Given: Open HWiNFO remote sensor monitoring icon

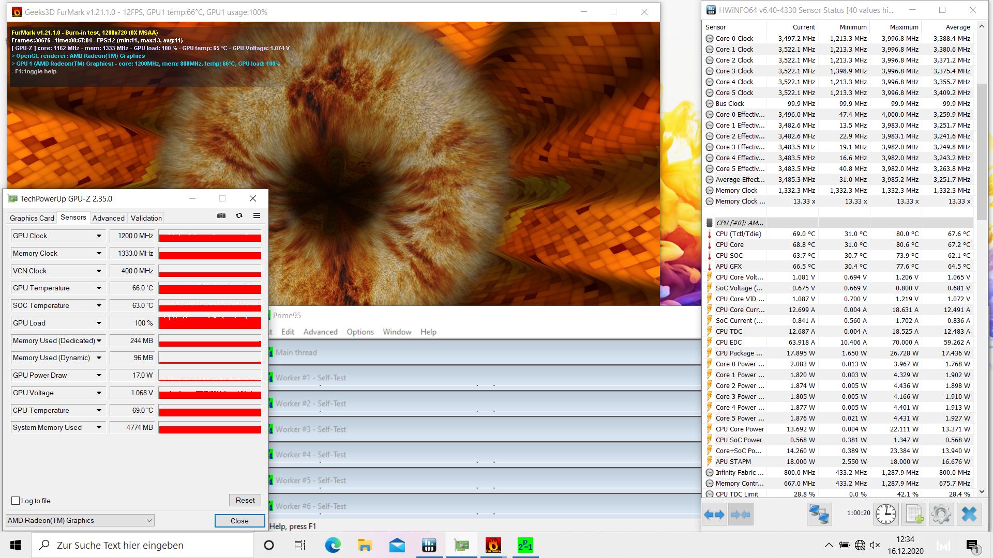Looking at the screenshot, I should tap(819, 514).
